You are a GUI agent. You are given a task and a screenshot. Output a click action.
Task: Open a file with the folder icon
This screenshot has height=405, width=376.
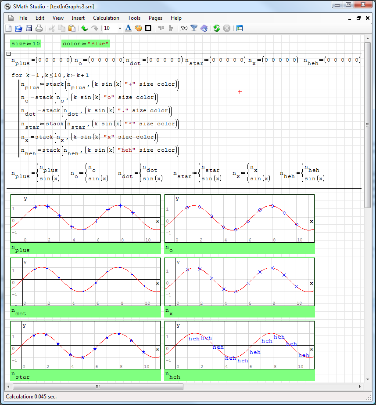point(18,29)
